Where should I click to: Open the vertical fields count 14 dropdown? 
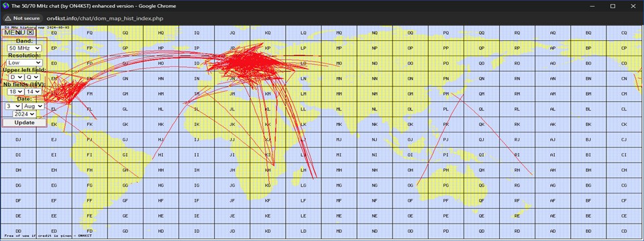pos(33,92)
